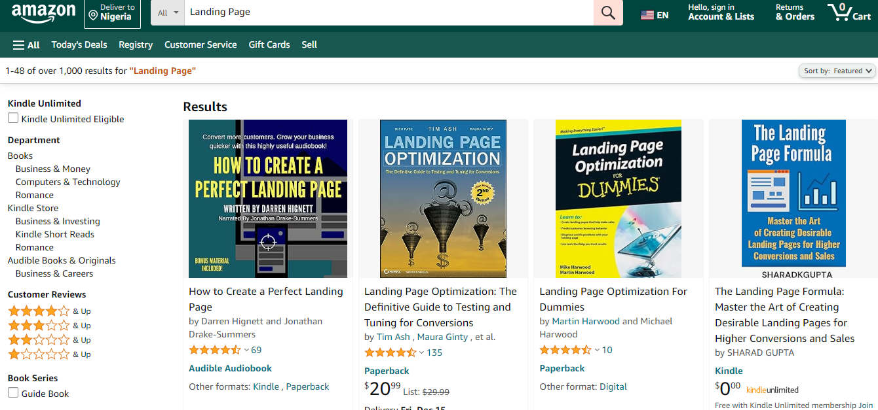Filter reviews by 3 stars & up

[49, 326]
